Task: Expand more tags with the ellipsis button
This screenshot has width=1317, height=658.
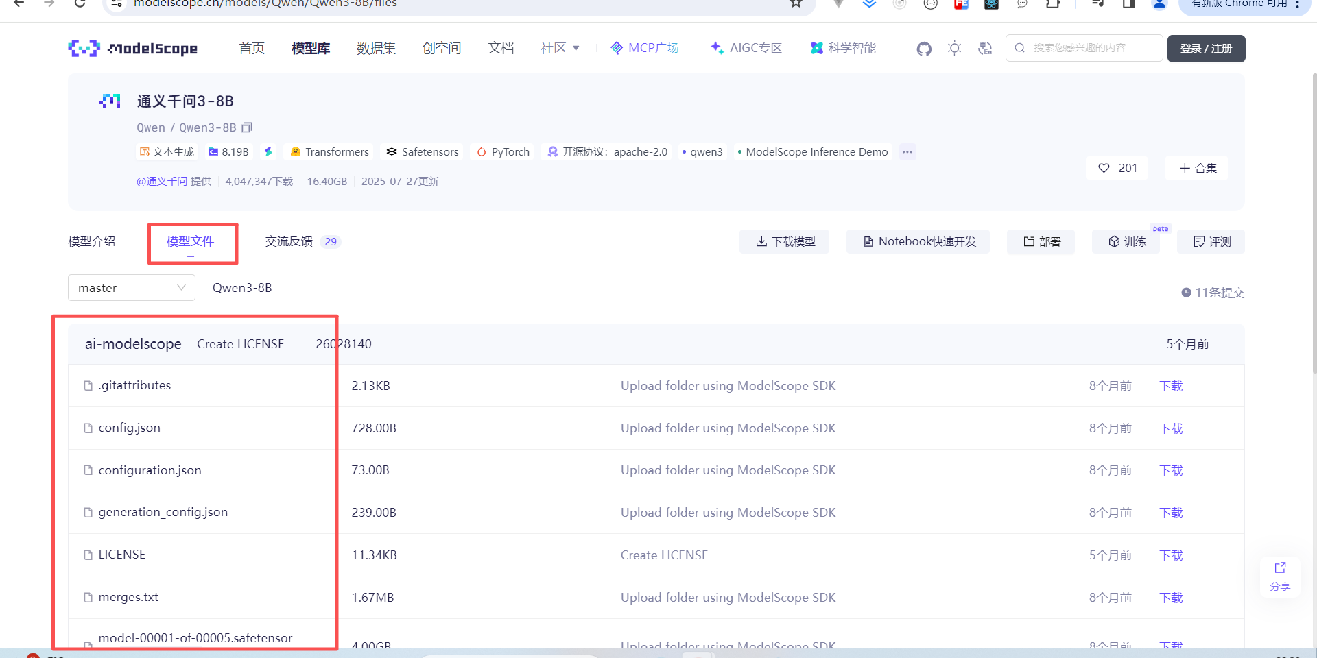Action: (907, 151)
